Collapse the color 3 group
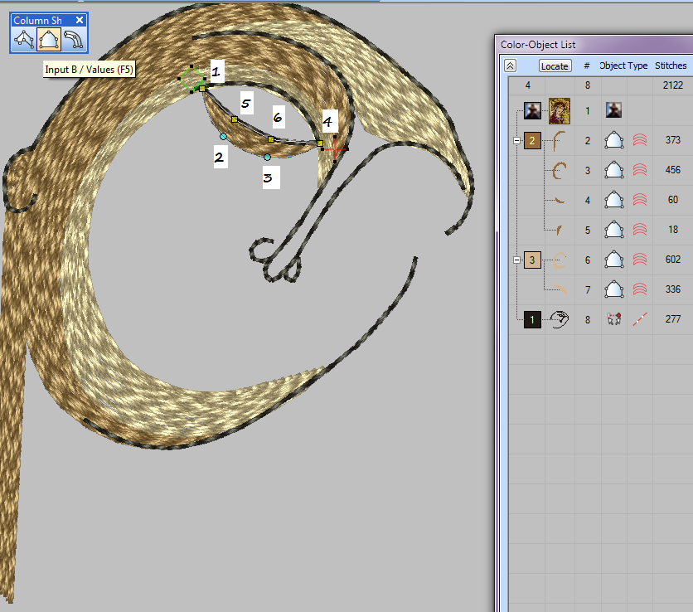The height and width of the screenshot is (612, 693). click(x=517, y=260)
